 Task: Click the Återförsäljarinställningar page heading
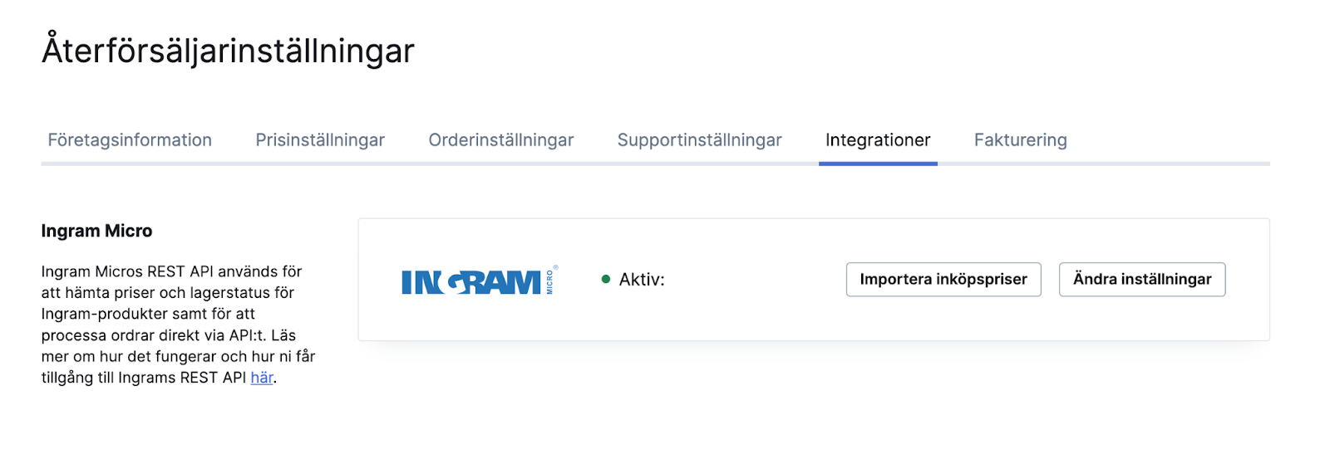coord(228,50)
